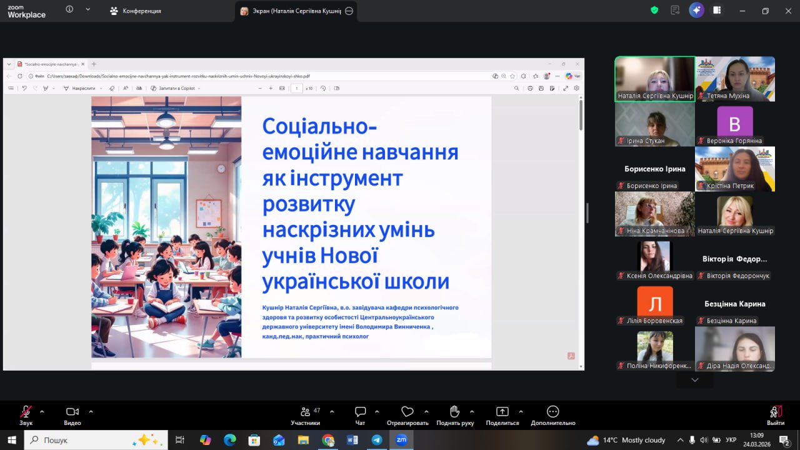Open the Чат panel
This screenshot has width=800, height=450.
(x=360, y=412)
